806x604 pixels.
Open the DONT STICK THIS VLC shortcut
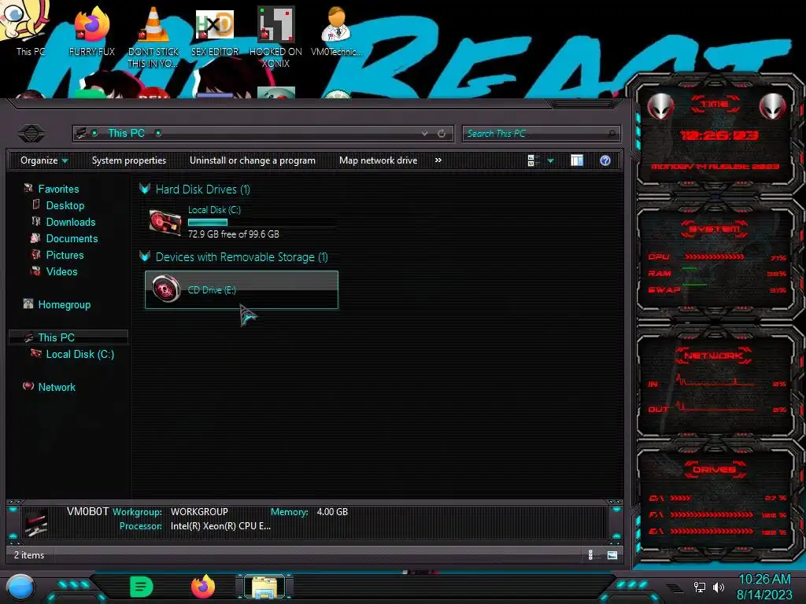[x=153, y=36]
